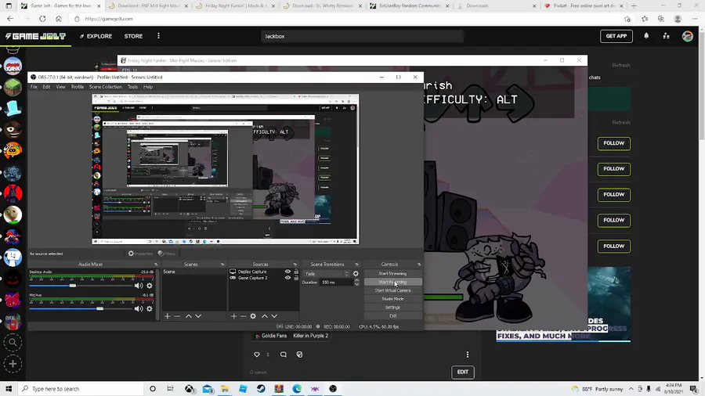Add a new scene with plus icon
This screenshot has width=705, height=396.
coord(168,316)
